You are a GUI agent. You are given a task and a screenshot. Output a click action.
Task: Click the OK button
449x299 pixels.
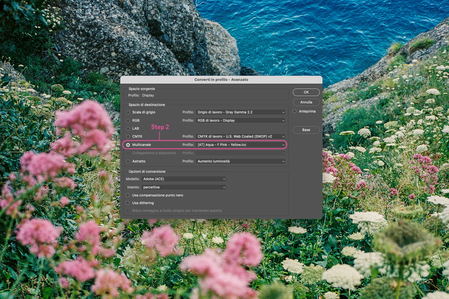306,92
